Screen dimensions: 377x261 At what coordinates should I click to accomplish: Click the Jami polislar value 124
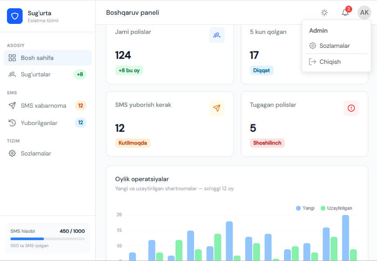coord(123,55)
